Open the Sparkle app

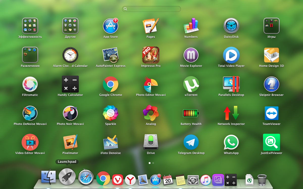pyautogui.click(x=111, y=113)
